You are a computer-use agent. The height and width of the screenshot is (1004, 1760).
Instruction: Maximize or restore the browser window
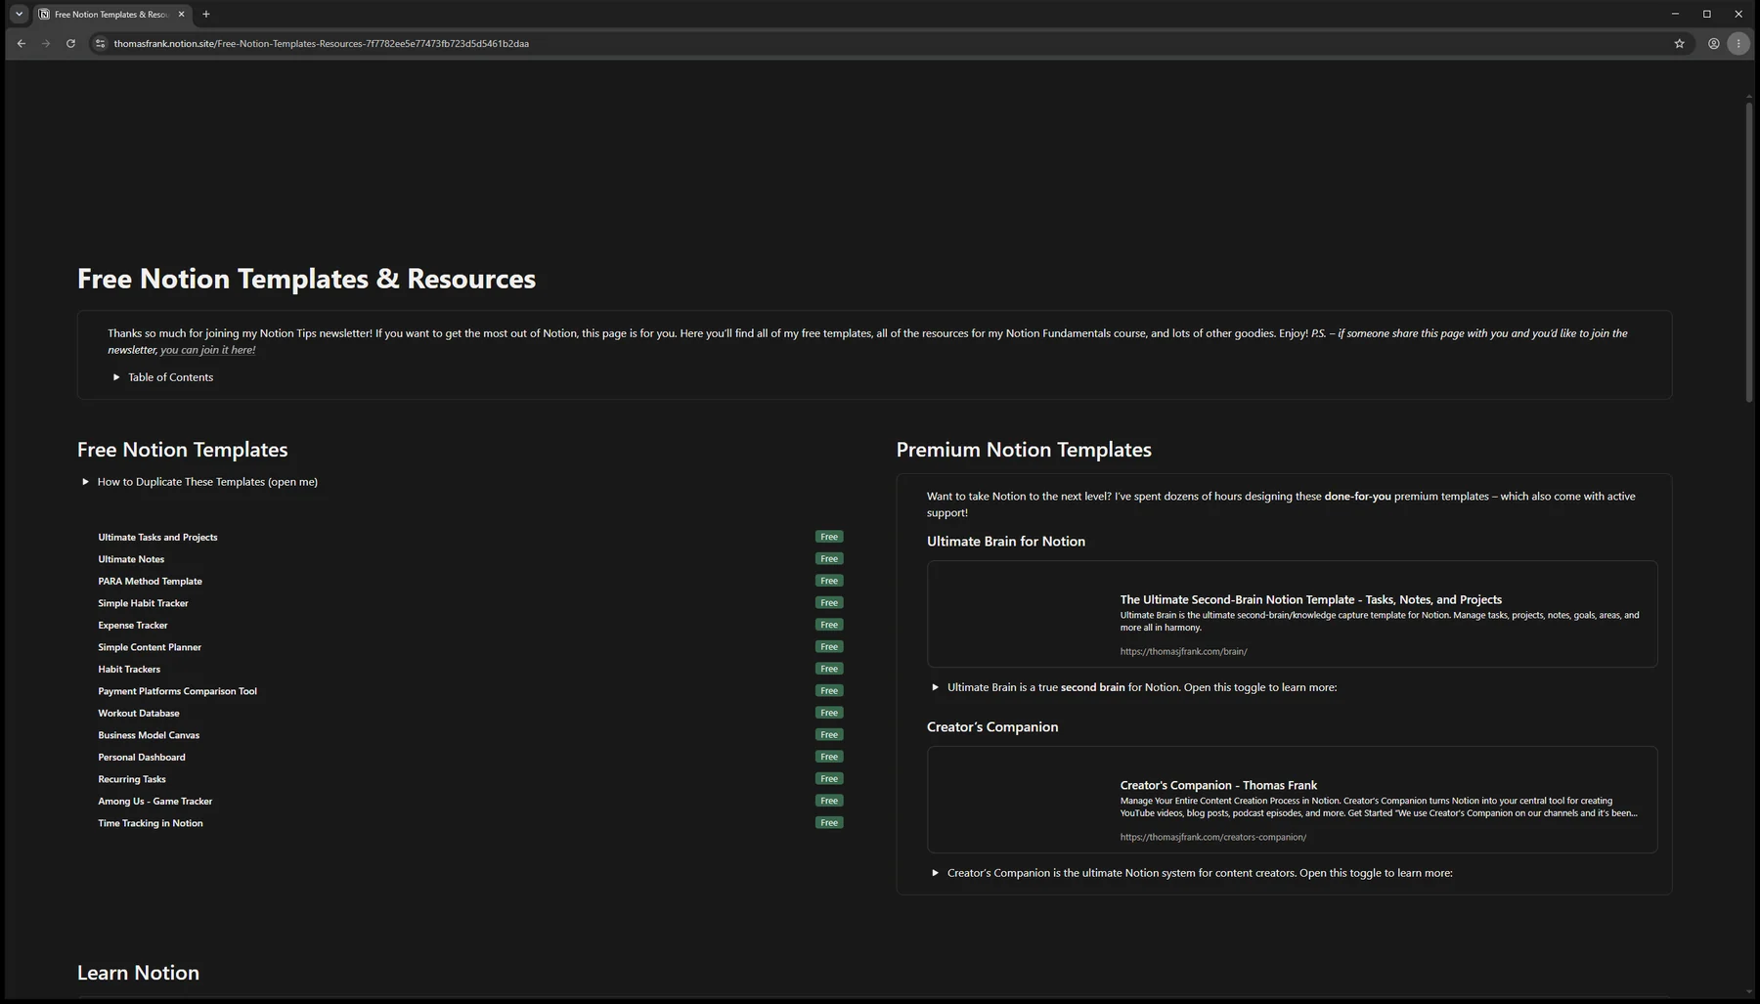1707,14
